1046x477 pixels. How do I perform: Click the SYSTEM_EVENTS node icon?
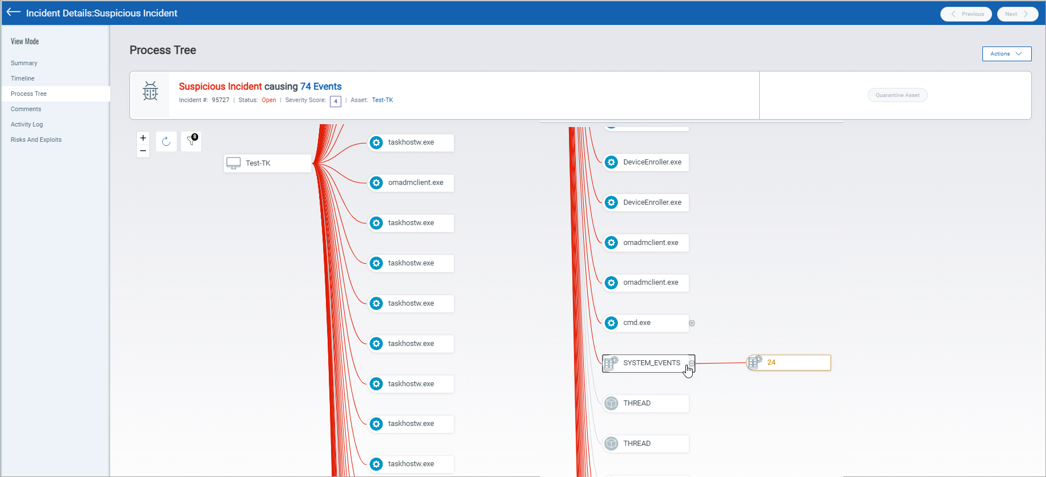point(611,363)
